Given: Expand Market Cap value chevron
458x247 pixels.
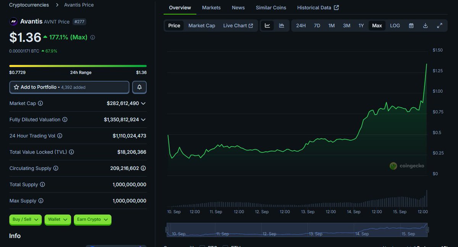Looking at the screenshot, I should (143, 103).
